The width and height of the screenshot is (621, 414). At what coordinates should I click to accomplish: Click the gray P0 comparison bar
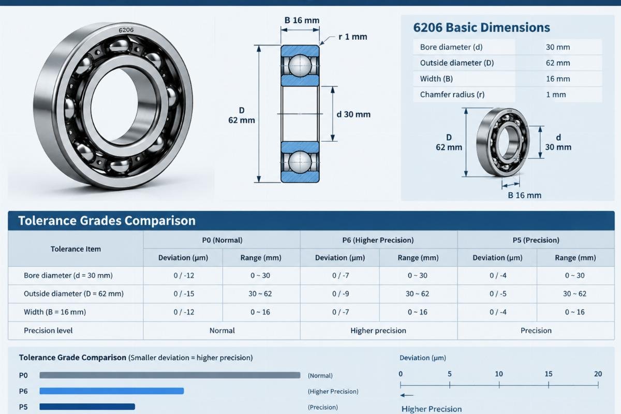[x=170, y=375]
